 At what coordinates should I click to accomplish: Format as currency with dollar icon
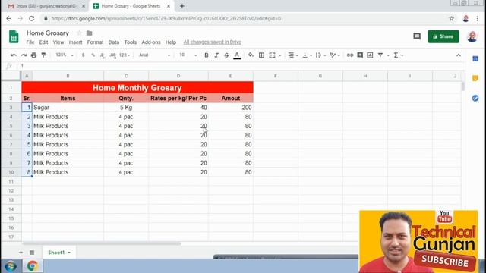(x=83, y=55)
